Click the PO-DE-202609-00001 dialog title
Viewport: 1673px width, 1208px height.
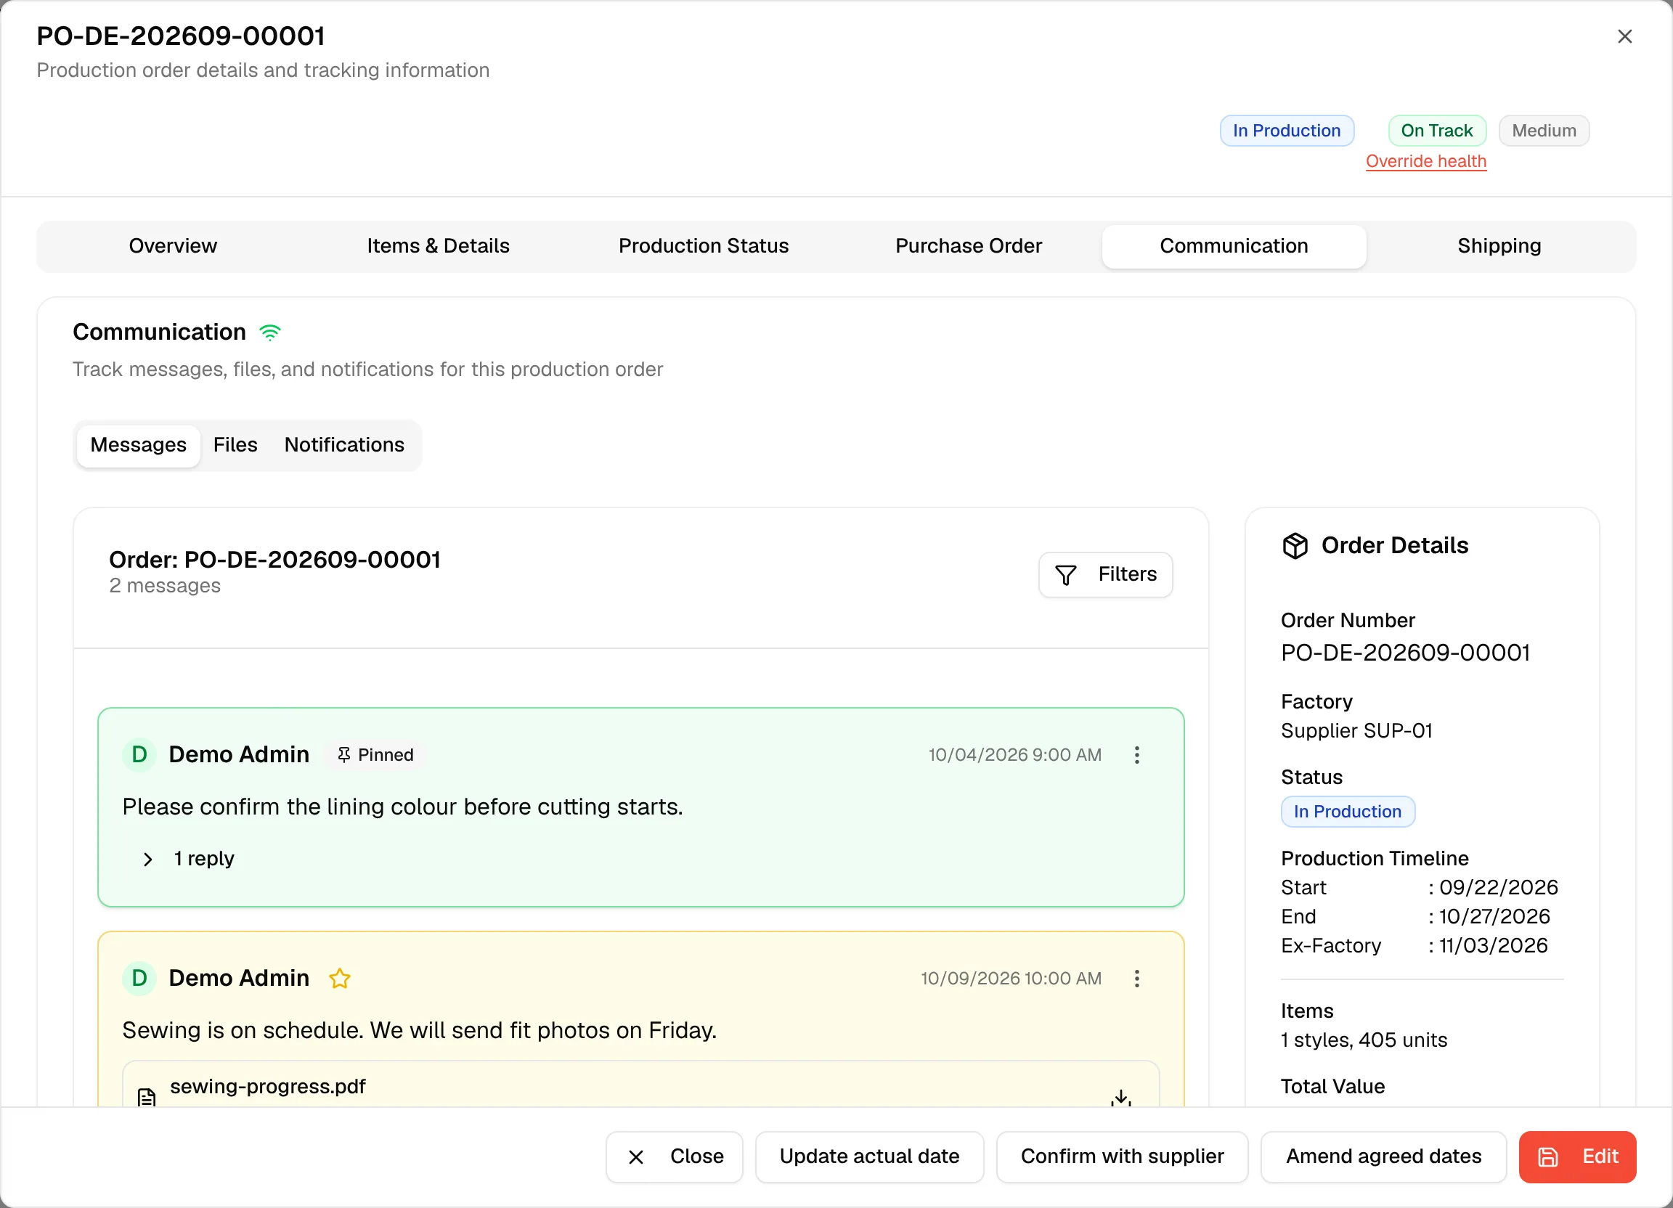(181, 36)
